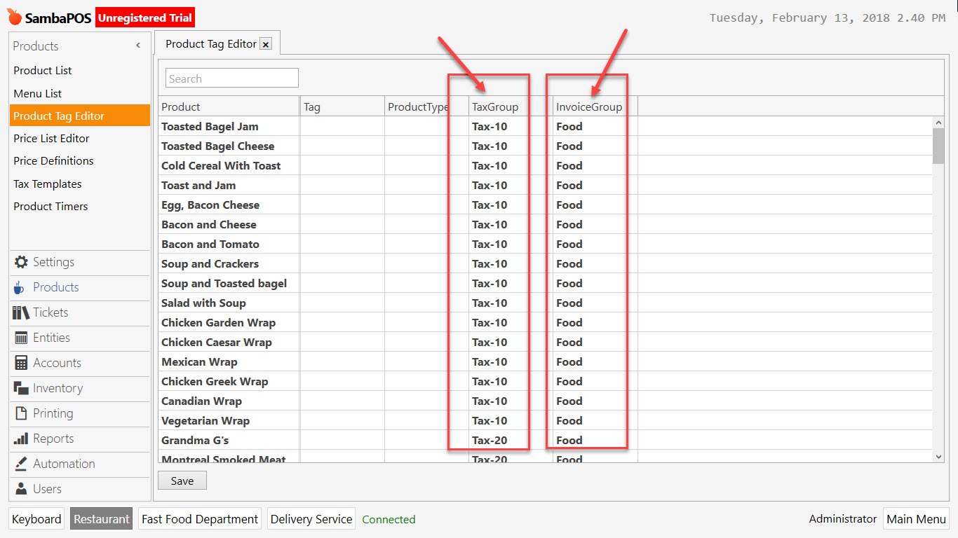This screenshot has height=538, width=958.
Task: Select Product Tag Editor in sidebar
Action: click(x=80, y=116)
